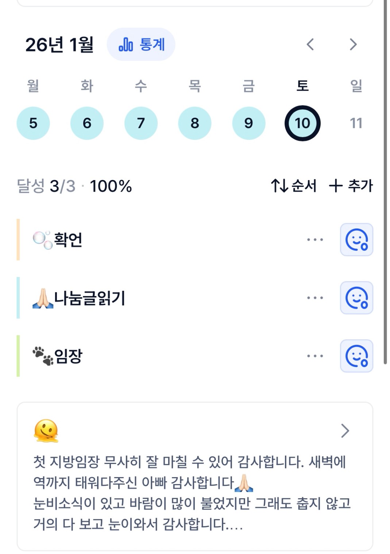Tap the 순서 reorder button

click(x=294, y=186)
